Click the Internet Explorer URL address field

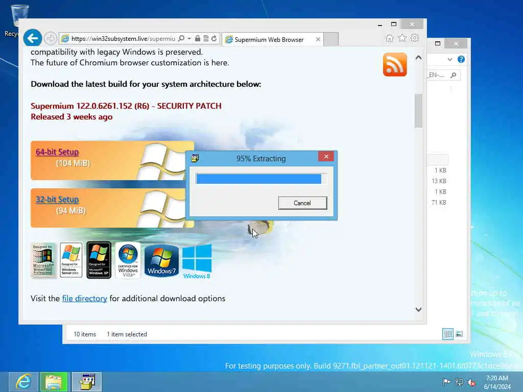tap(123, 39)
